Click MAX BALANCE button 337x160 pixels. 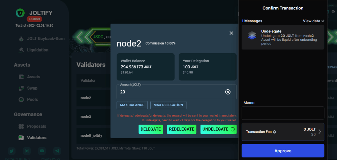[x=132, y=105]
